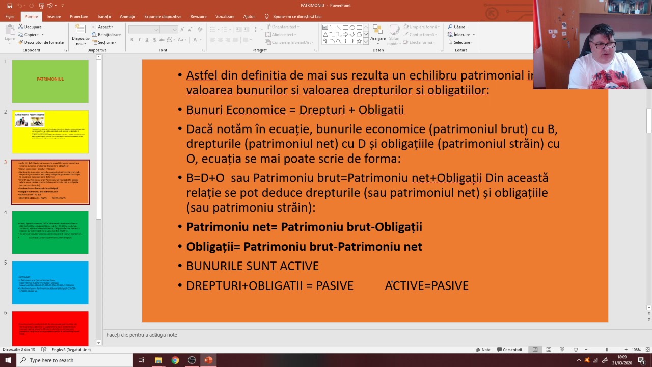Reset slide with Reinițializare

[x=106, y=35]
